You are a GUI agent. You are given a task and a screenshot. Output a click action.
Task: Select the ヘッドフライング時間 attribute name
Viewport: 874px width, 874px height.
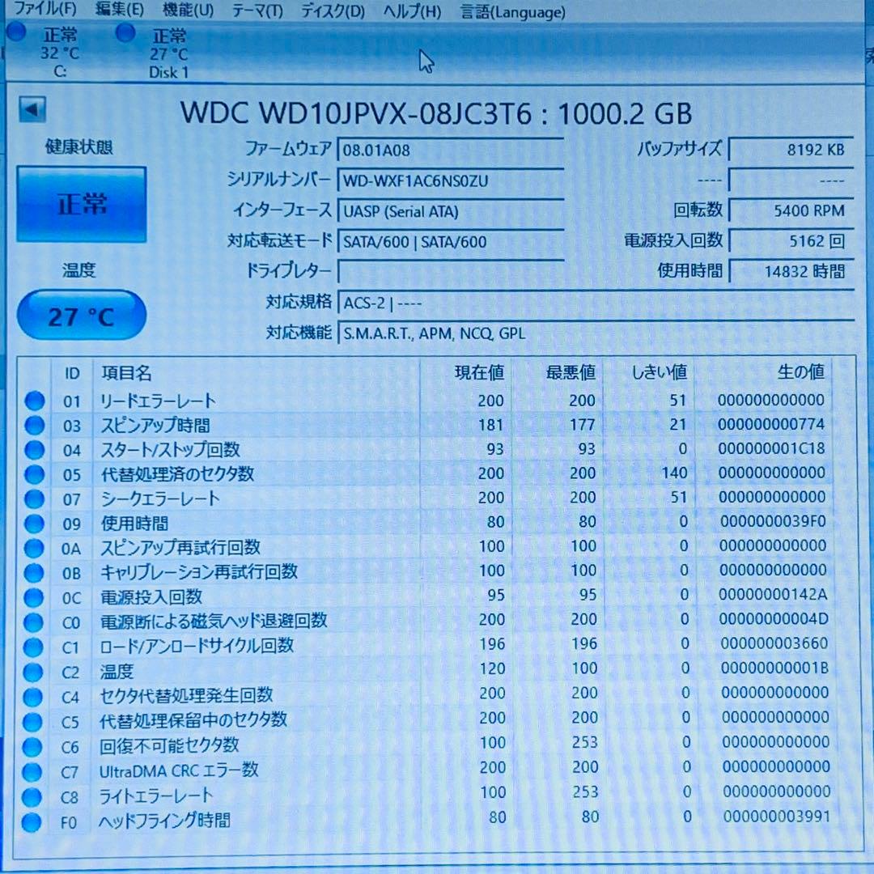coord(164,821)
